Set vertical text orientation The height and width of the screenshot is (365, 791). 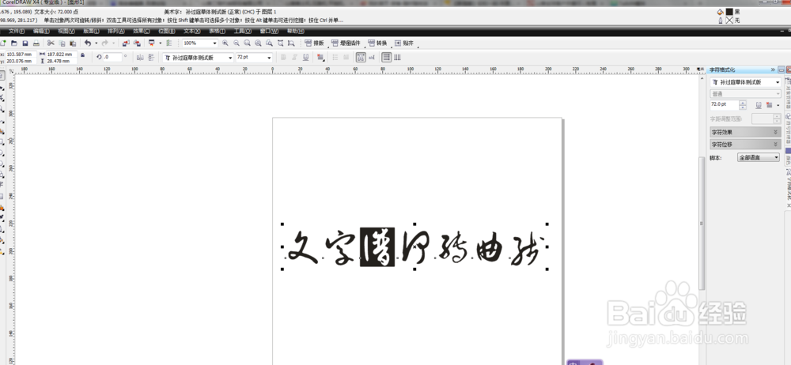(397, 58)
